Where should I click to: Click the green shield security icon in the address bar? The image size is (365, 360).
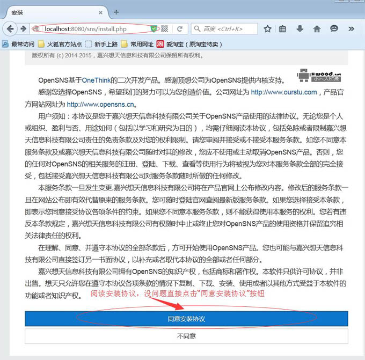click(x=154, y=29)
